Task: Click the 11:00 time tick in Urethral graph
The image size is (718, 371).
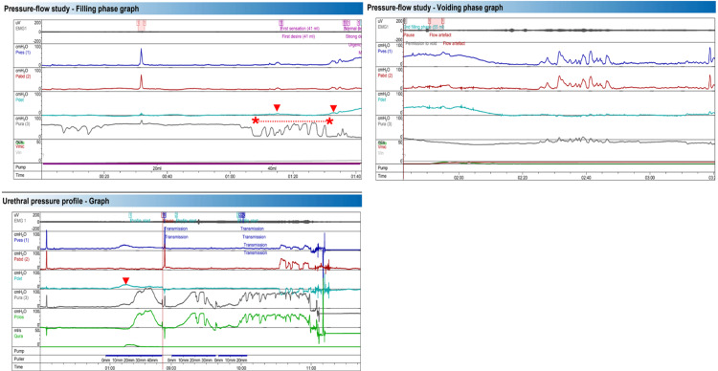Action: 311,367
